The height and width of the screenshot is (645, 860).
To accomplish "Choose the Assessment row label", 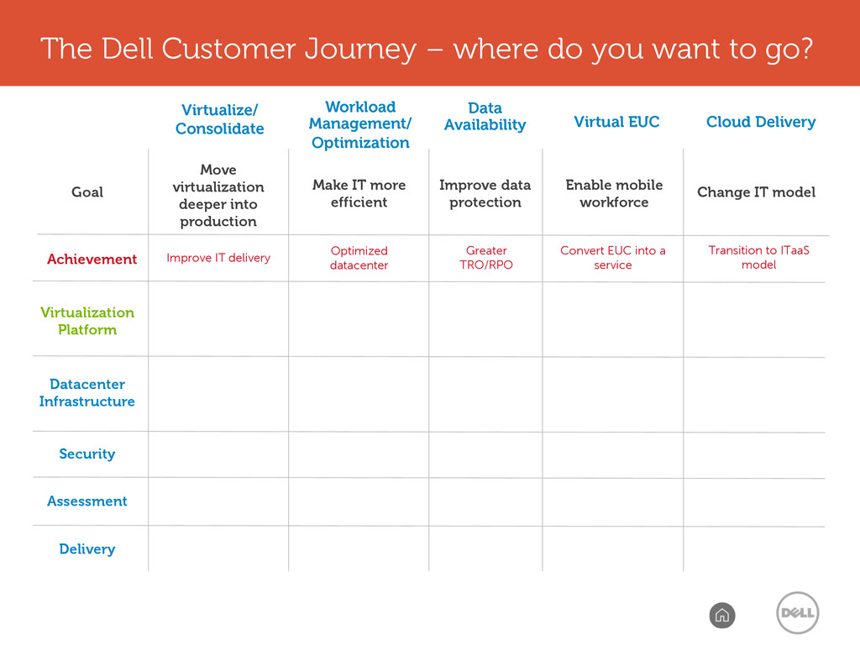I will click(x=87, y=501).
